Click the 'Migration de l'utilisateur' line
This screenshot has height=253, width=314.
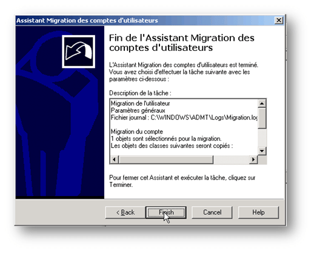pos(140,104)
